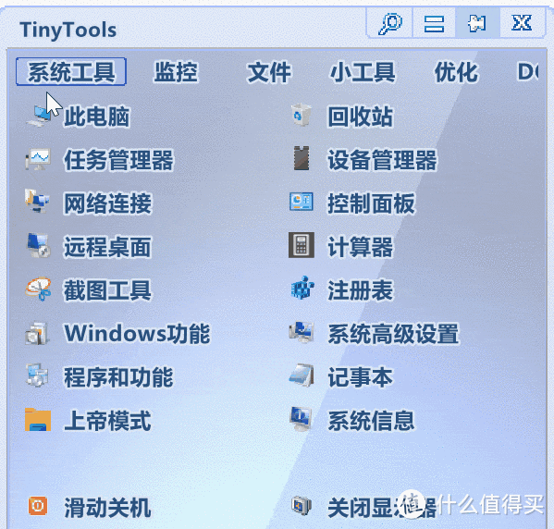Image resolution: width=554 pixels, height=529 pixels.
Task: Open 网络连接
Action: pyautogui.click(x=108, y=203)
